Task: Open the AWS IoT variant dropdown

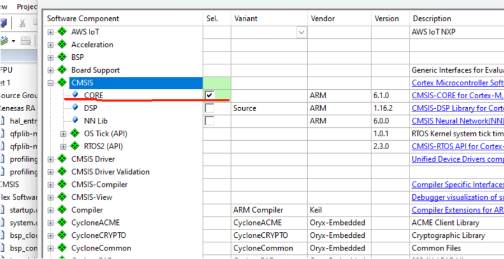Action: [302, 32]
